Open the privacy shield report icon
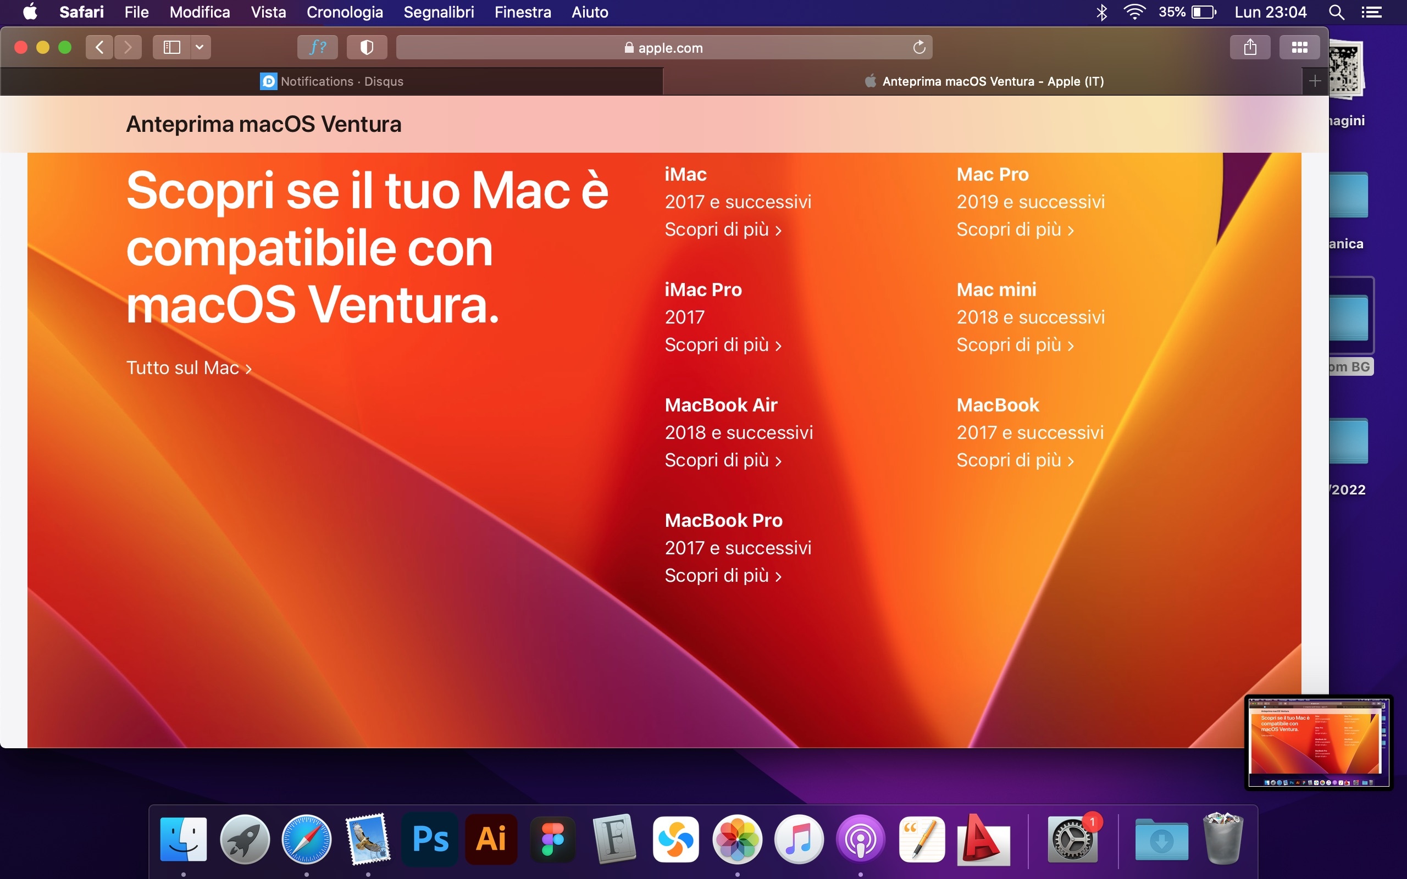The width and height of the screenshot is (1407, 879). pyautogui.click(x=367, y=47)
